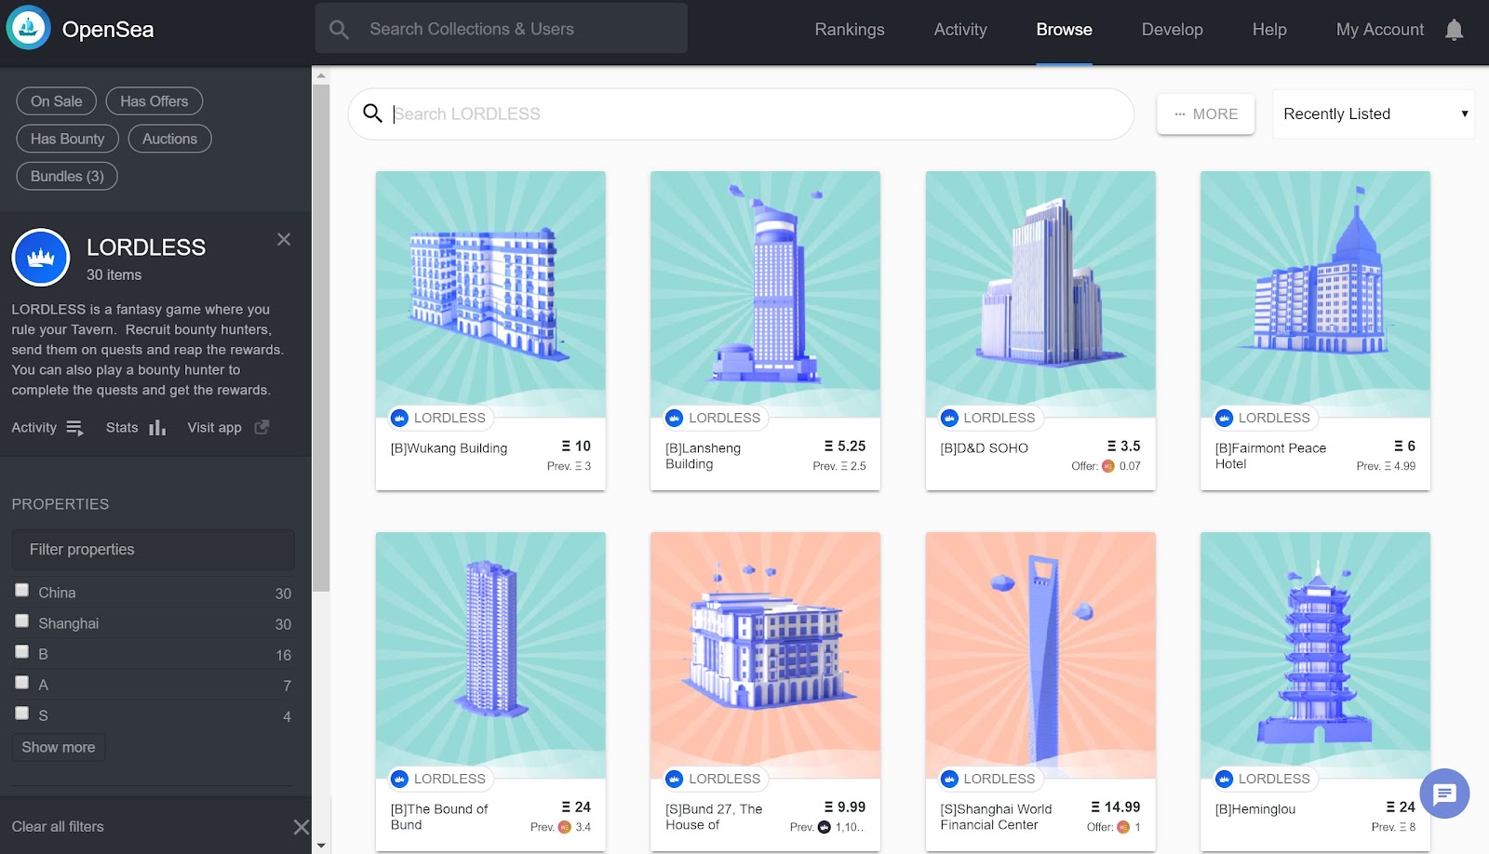Click the Visit app link

[214, 428]
